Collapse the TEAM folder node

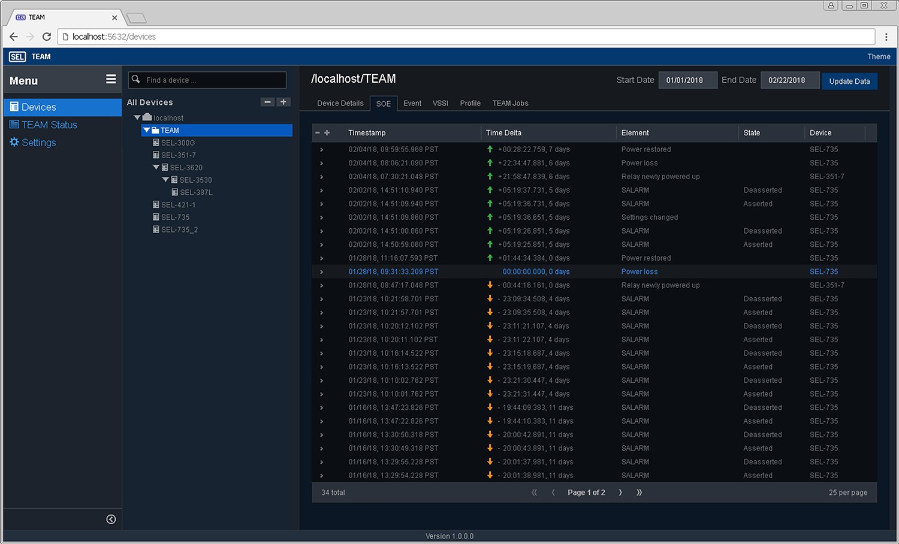(146, 130)
